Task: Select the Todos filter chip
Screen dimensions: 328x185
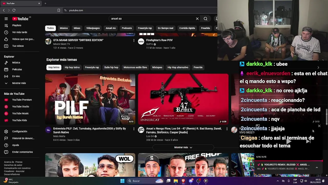Action: click(50, 28)
